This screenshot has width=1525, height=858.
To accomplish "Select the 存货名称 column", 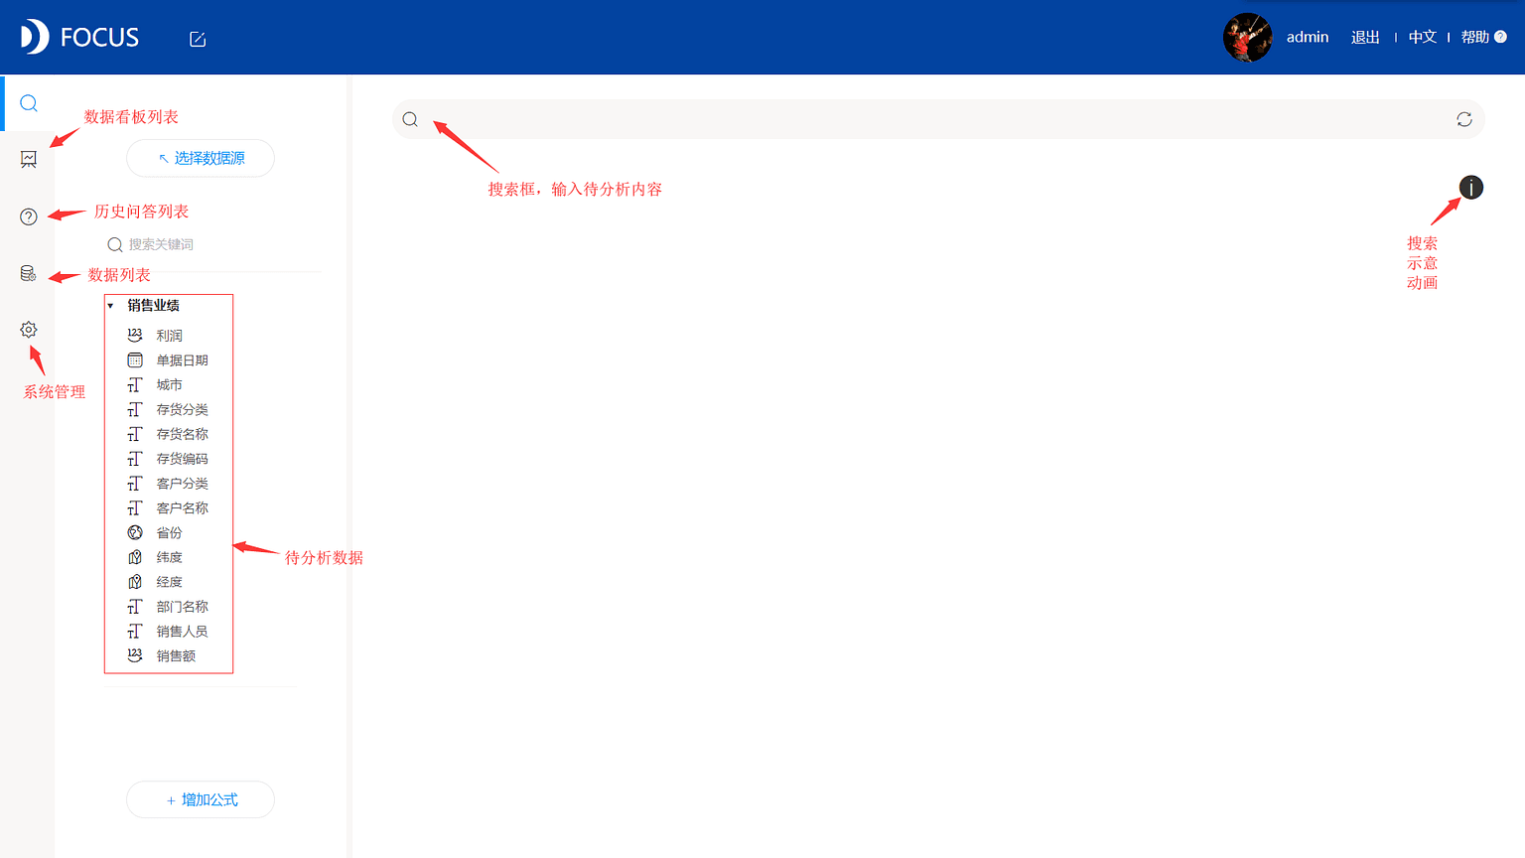I will click(182, 434).
